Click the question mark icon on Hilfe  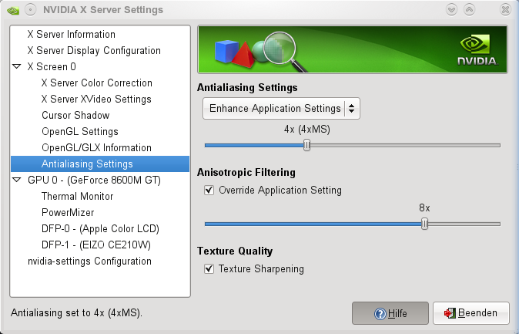pyautogui.click(x=380, y=313)
